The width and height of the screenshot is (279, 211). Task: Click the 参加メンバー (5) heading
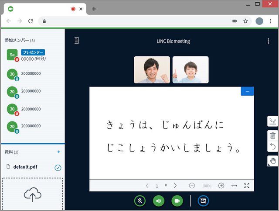coord(20,40)
